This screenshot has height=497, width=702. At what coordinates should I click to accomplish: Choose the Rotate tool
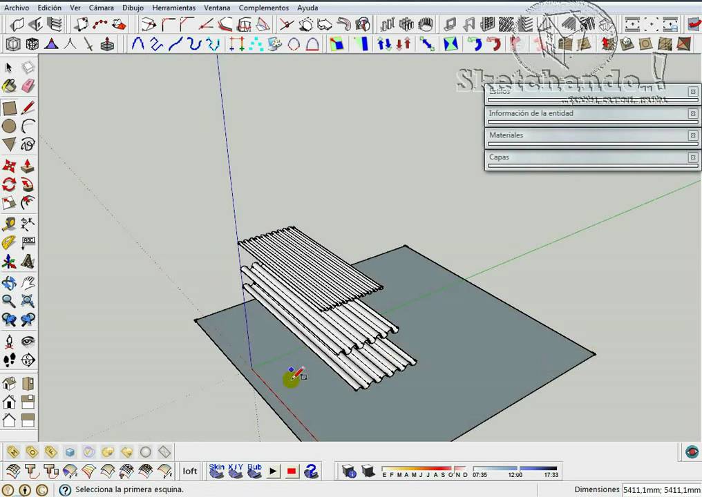click(x=9, y=184)
